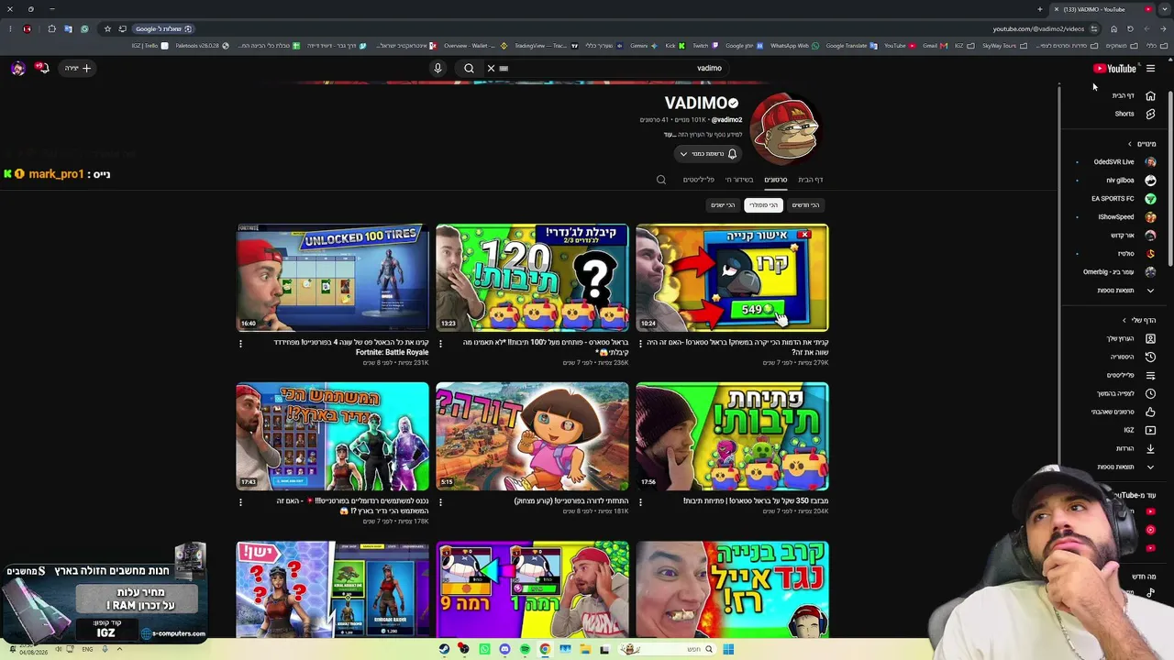Open your channel (הערוץ שלך) in sidebar
The image size is (1174, 660).
click(1131, 338)
